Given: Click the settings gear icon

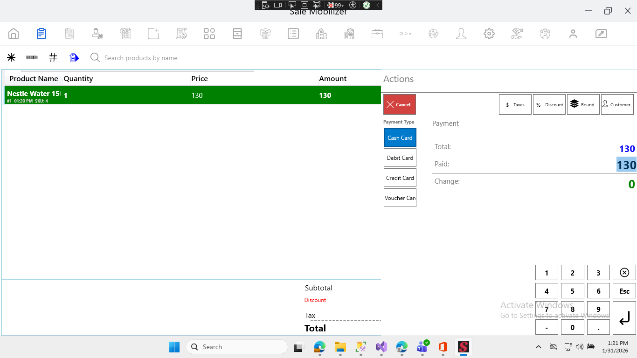Looking at the screenshot, I should (x=489, y=34).
